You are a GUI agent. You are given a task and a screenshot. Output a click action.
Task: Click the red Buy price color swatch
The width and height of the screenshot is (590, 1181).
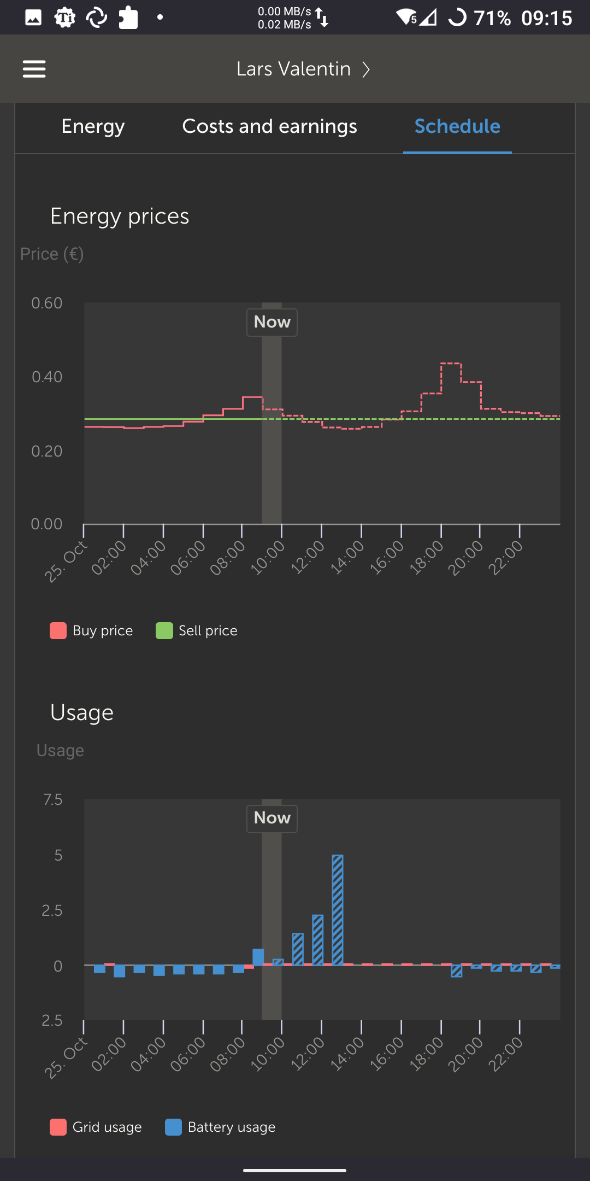pos(58,630)
